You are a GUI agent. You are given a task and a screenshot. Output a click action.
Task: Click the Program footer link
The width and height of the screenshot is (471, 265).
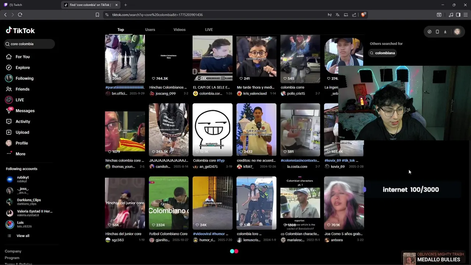[12, 258]
